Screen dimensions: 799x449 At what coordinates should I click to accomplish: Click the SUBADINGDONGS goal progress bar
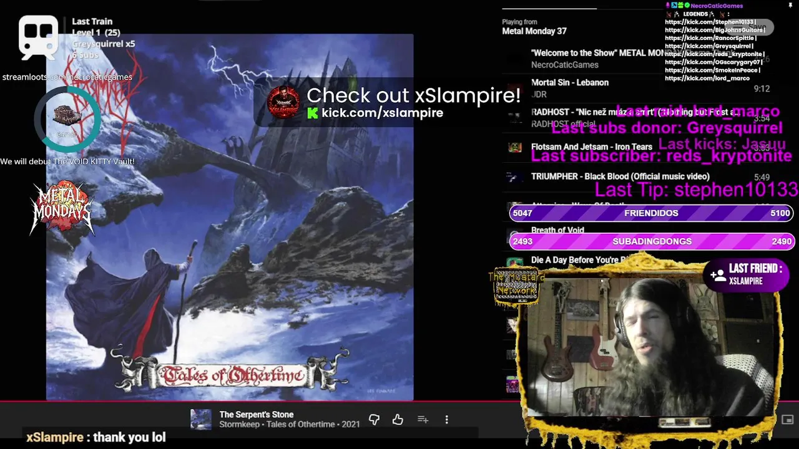click(651, 241)
